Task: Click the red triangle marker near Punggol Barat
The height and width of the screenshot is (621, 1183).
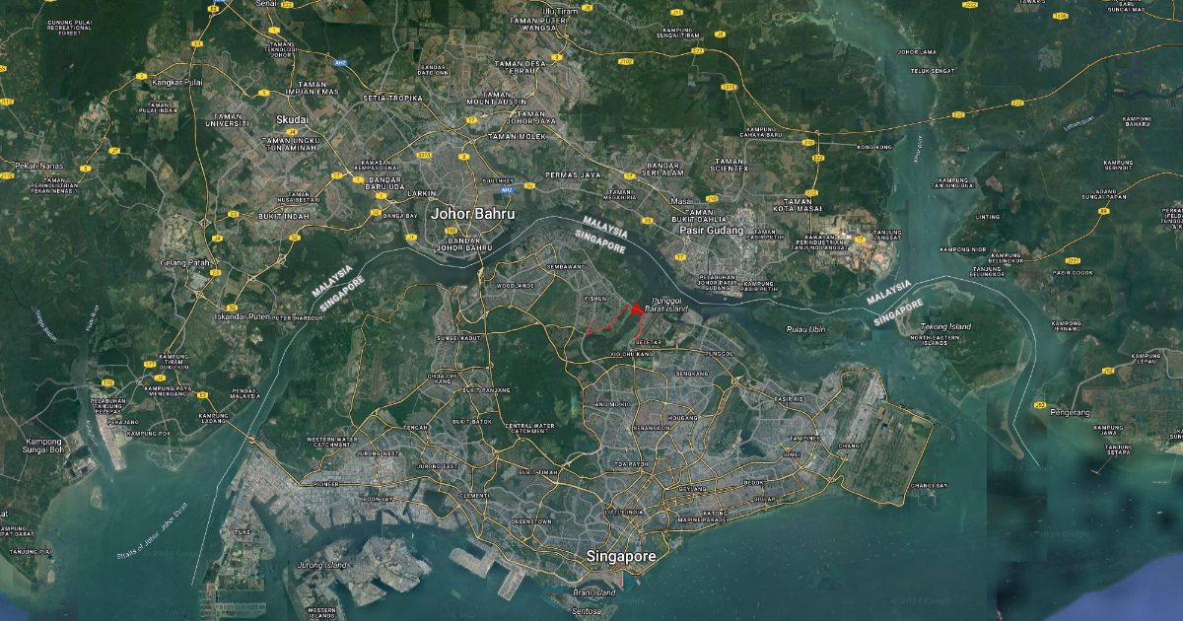Action: (636, 309)
